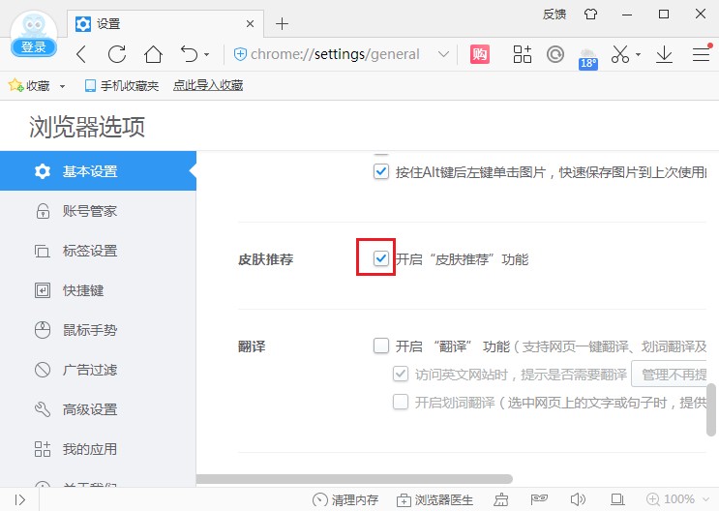Open the red 购 shopping icon

480,54
